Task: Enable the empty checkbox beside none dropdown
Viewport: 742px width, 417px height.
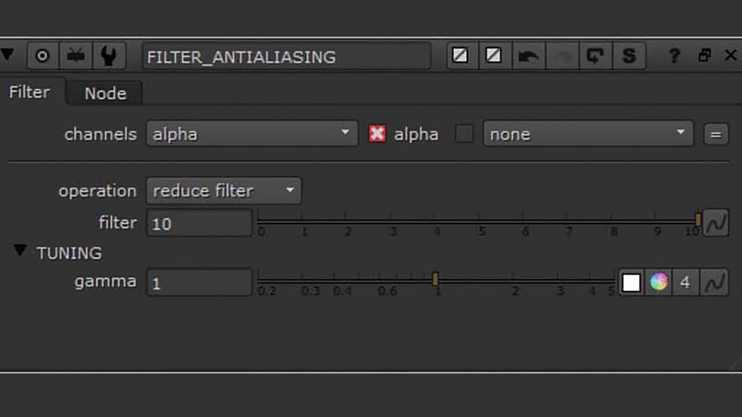Action: click(x=464, y=134)
